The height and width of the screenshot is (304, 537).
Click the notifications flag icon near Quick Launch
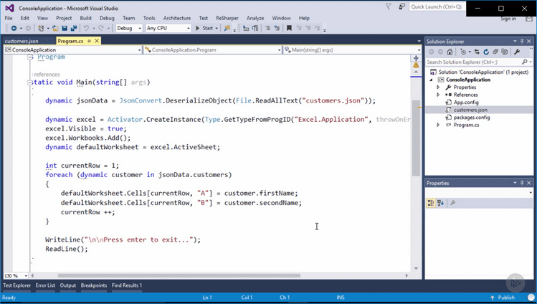point(389,6)
